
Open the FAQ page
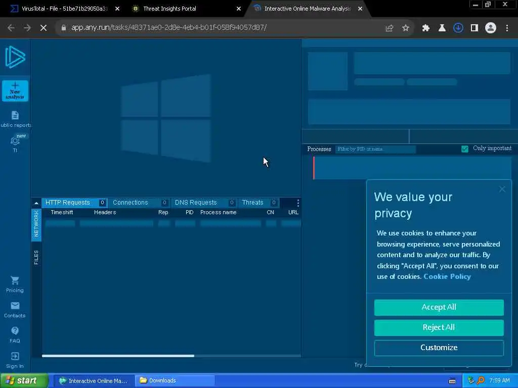click(15, 335)
